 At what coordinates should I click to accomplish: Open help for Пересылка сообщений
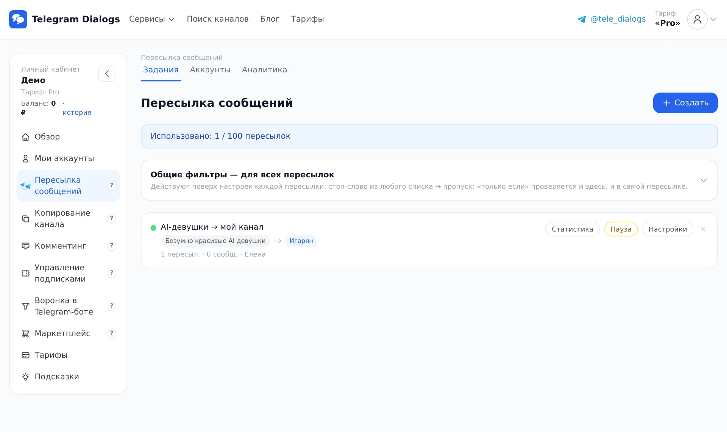tap(111, 186)
